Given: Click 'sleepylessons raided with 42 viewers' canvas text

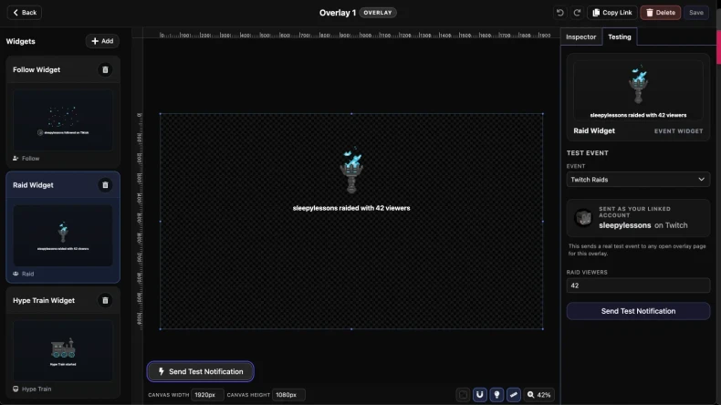Looking at the screenshot, I should (351, 208).
